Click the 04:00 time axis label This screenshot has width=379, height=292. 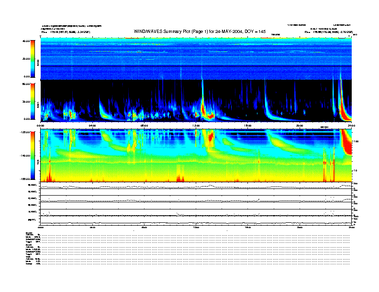click(92, 125)
